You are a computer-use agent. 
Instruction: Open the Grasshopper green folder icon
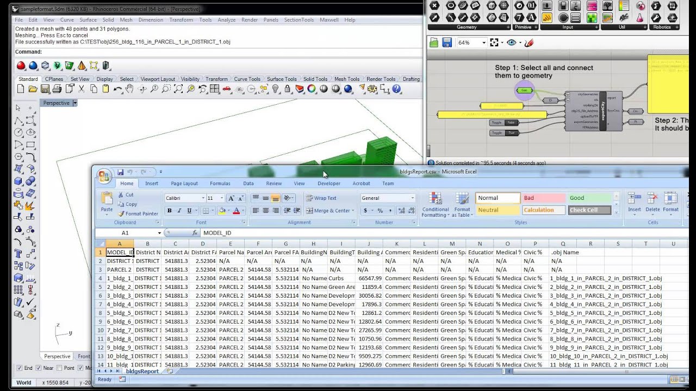[434, 42]
